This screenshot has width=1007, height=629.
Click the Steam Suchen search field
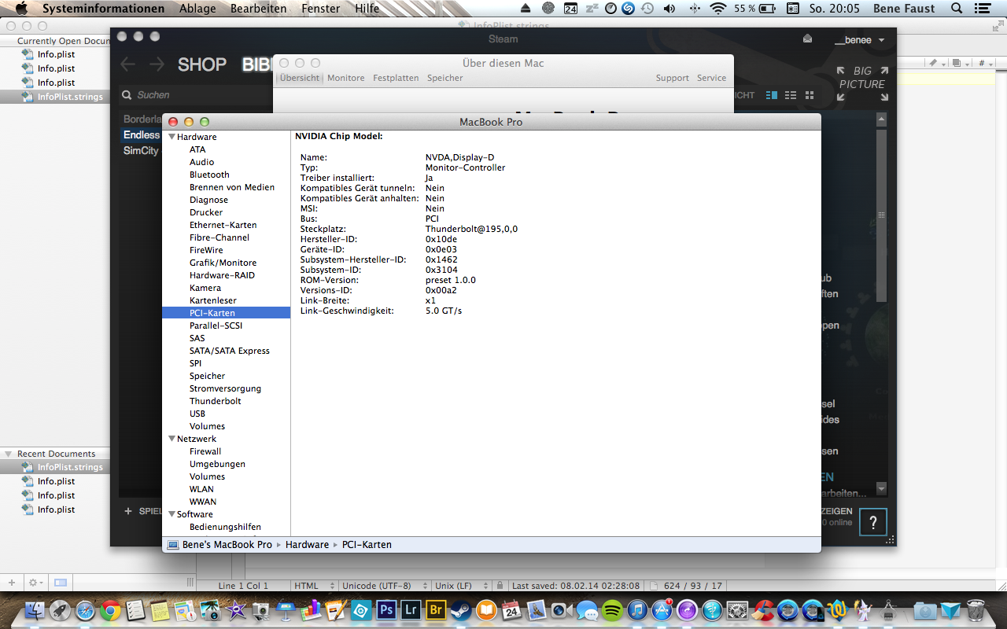pyautogui.click(x=197, y=95)
